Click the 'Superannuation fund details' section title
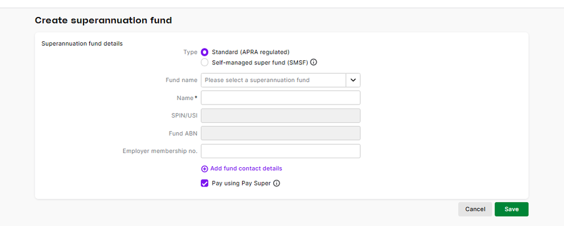The width and height of the screenshot is (564, 226). 82,43
